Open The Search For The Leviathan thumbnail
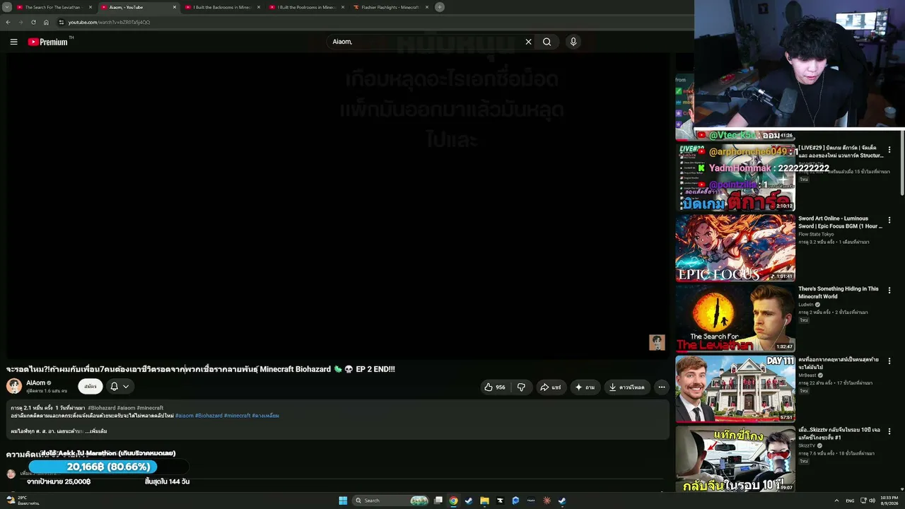The width and height of the screenshot is (905, 509). point(735,319)
